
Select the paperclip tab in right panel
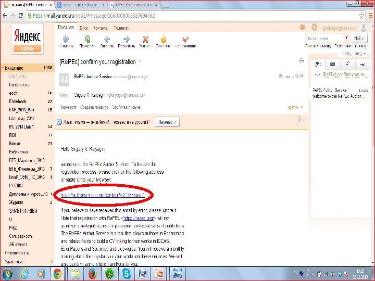[347, 64]
